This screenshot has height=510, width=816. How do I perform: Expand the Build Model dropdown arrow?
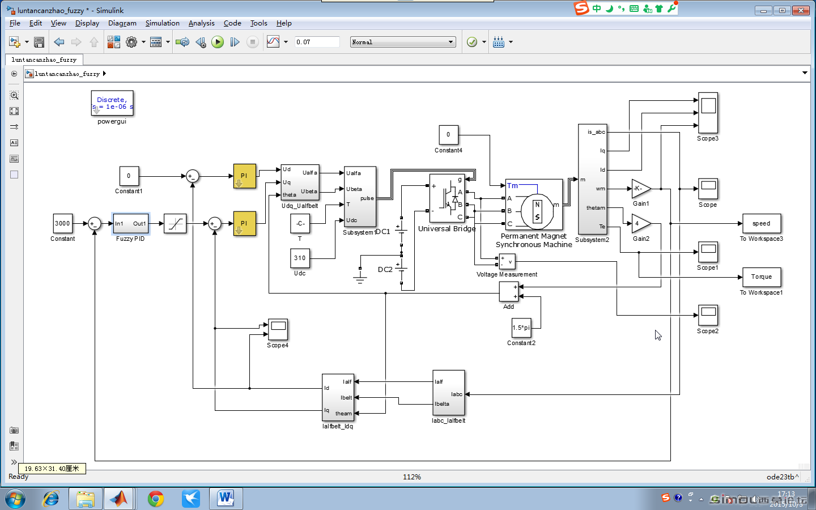(x=511, y=42)
